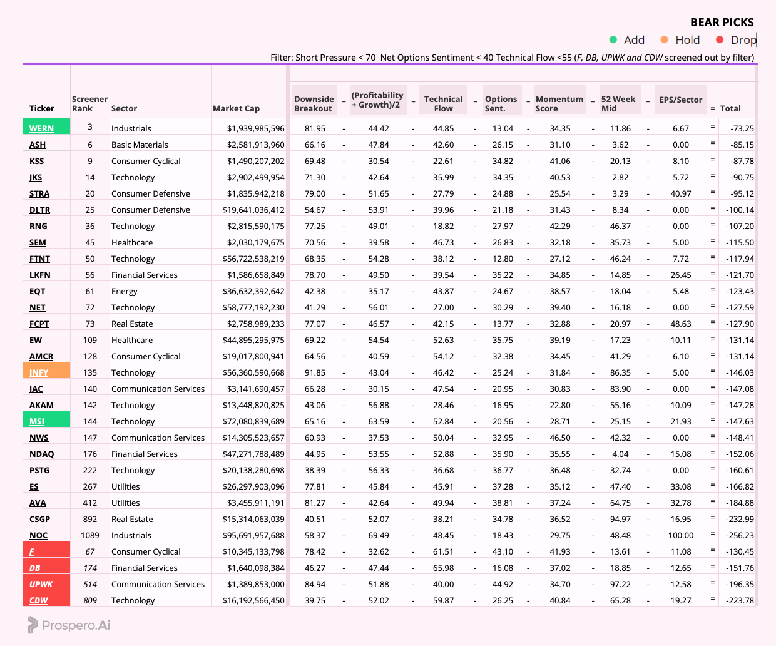
Task: Open the IAC ticker link
Action: (36, 389)
